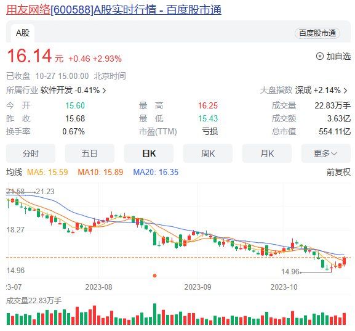Click the MA20: 16.35 indicator label

tap(156, 172)
